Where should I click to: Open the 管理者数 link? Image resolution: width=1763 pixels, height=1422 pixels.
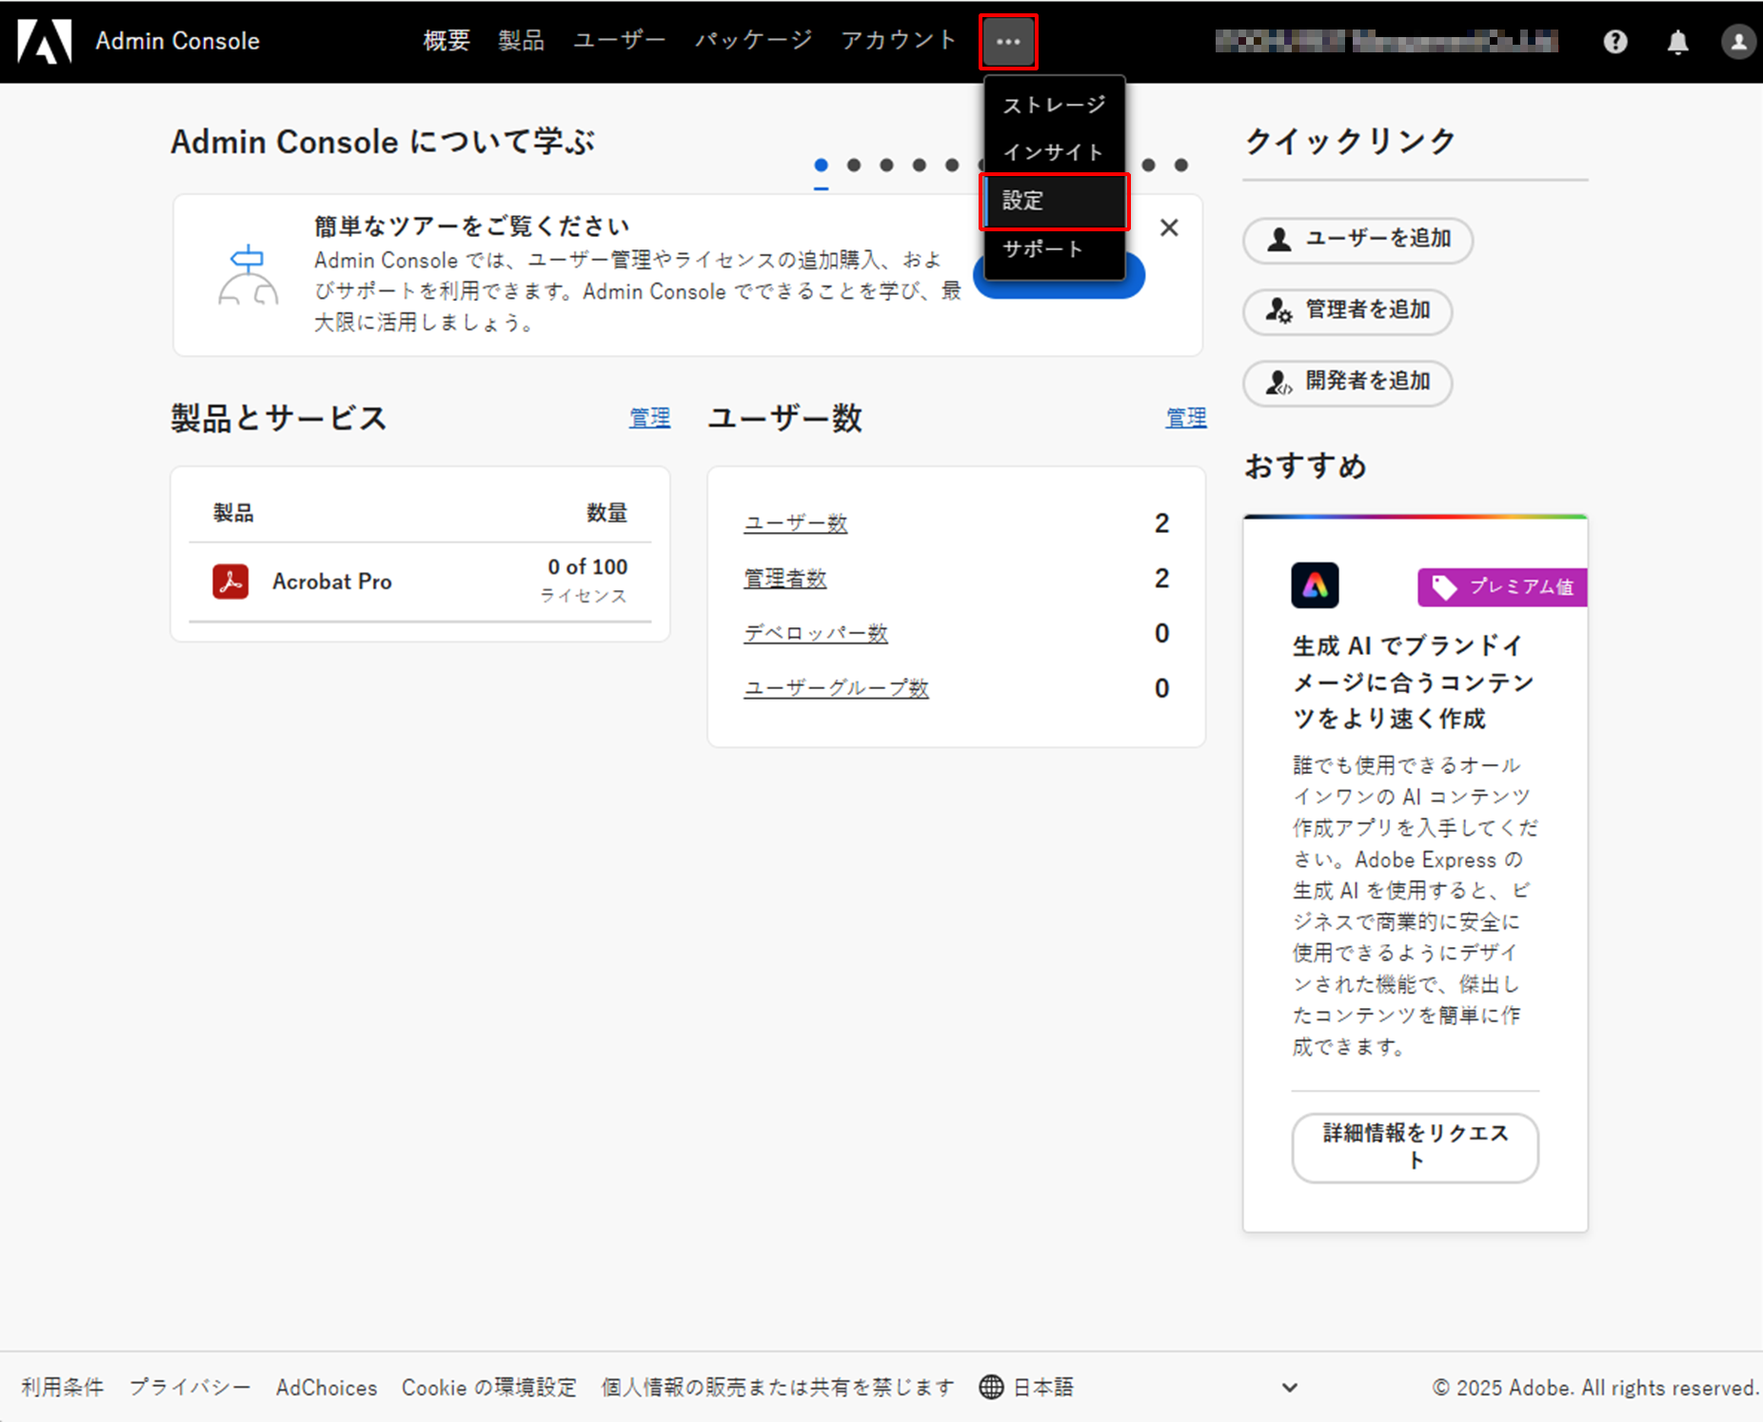(784, 579)
